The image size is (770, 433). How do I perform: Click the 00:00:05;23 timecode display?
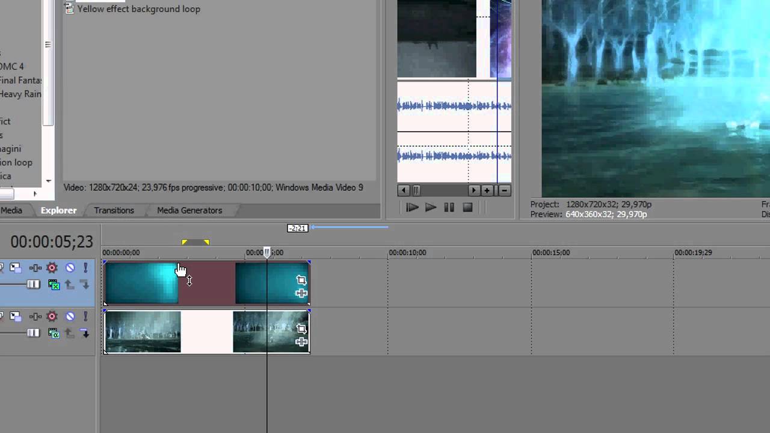pyautogui.click(x=52, y=242)
